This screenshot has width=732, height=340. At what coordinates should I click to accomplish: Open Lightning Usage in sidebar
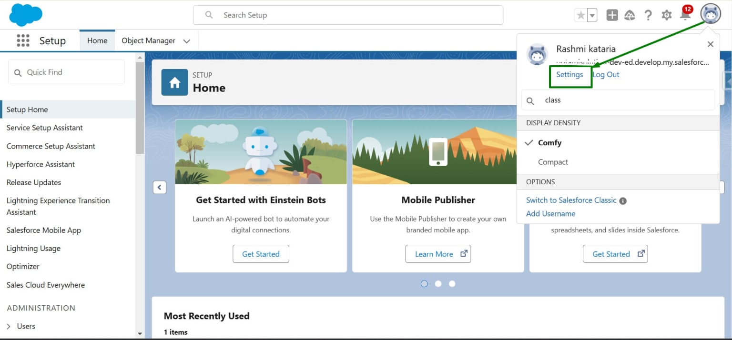pyautogui.click(x=33, y=248)
